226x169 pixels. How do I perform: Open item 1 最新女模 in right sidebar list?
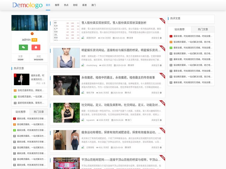[193, 36]
